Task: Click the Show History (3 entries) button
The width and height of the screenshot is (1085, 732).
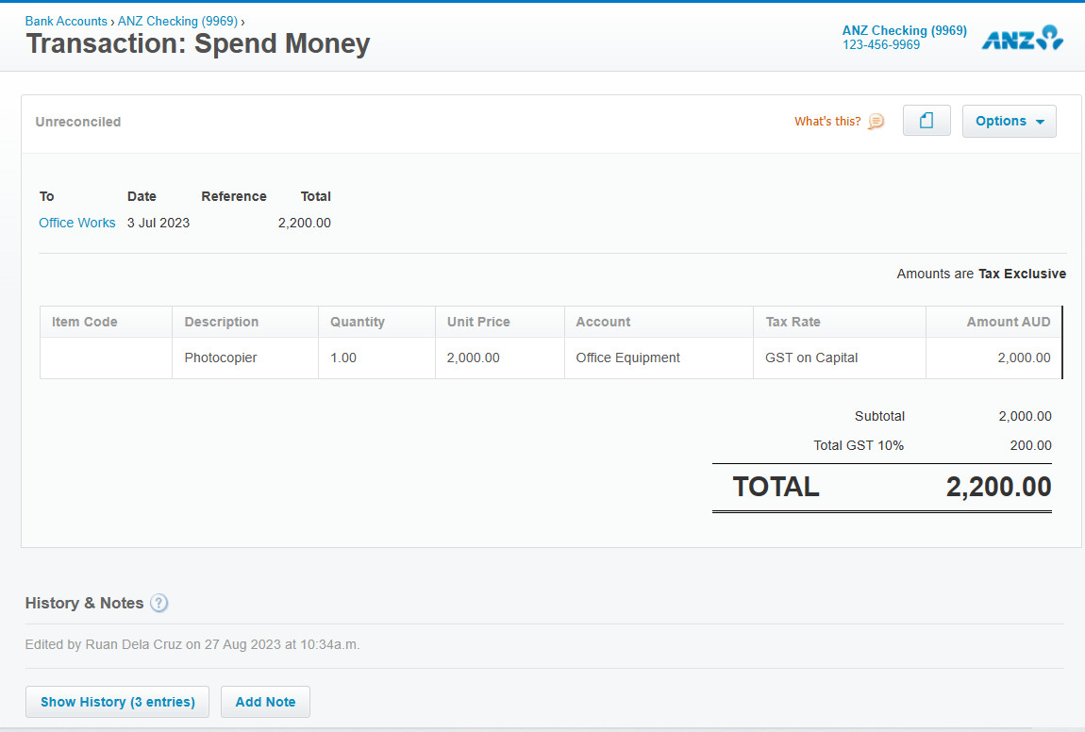Action: 117,702
